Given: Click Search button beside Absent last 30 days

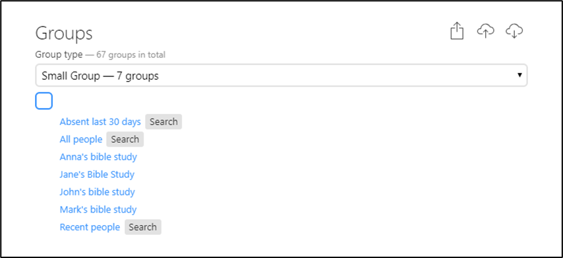Looking at the screenshot, I should click(163, 122).
